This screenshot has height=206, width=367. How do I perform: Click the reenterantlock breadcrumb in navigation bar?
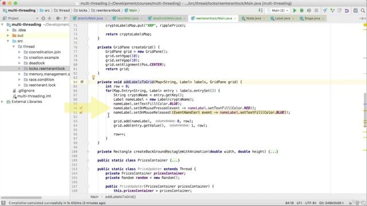(x=106, y=10)
